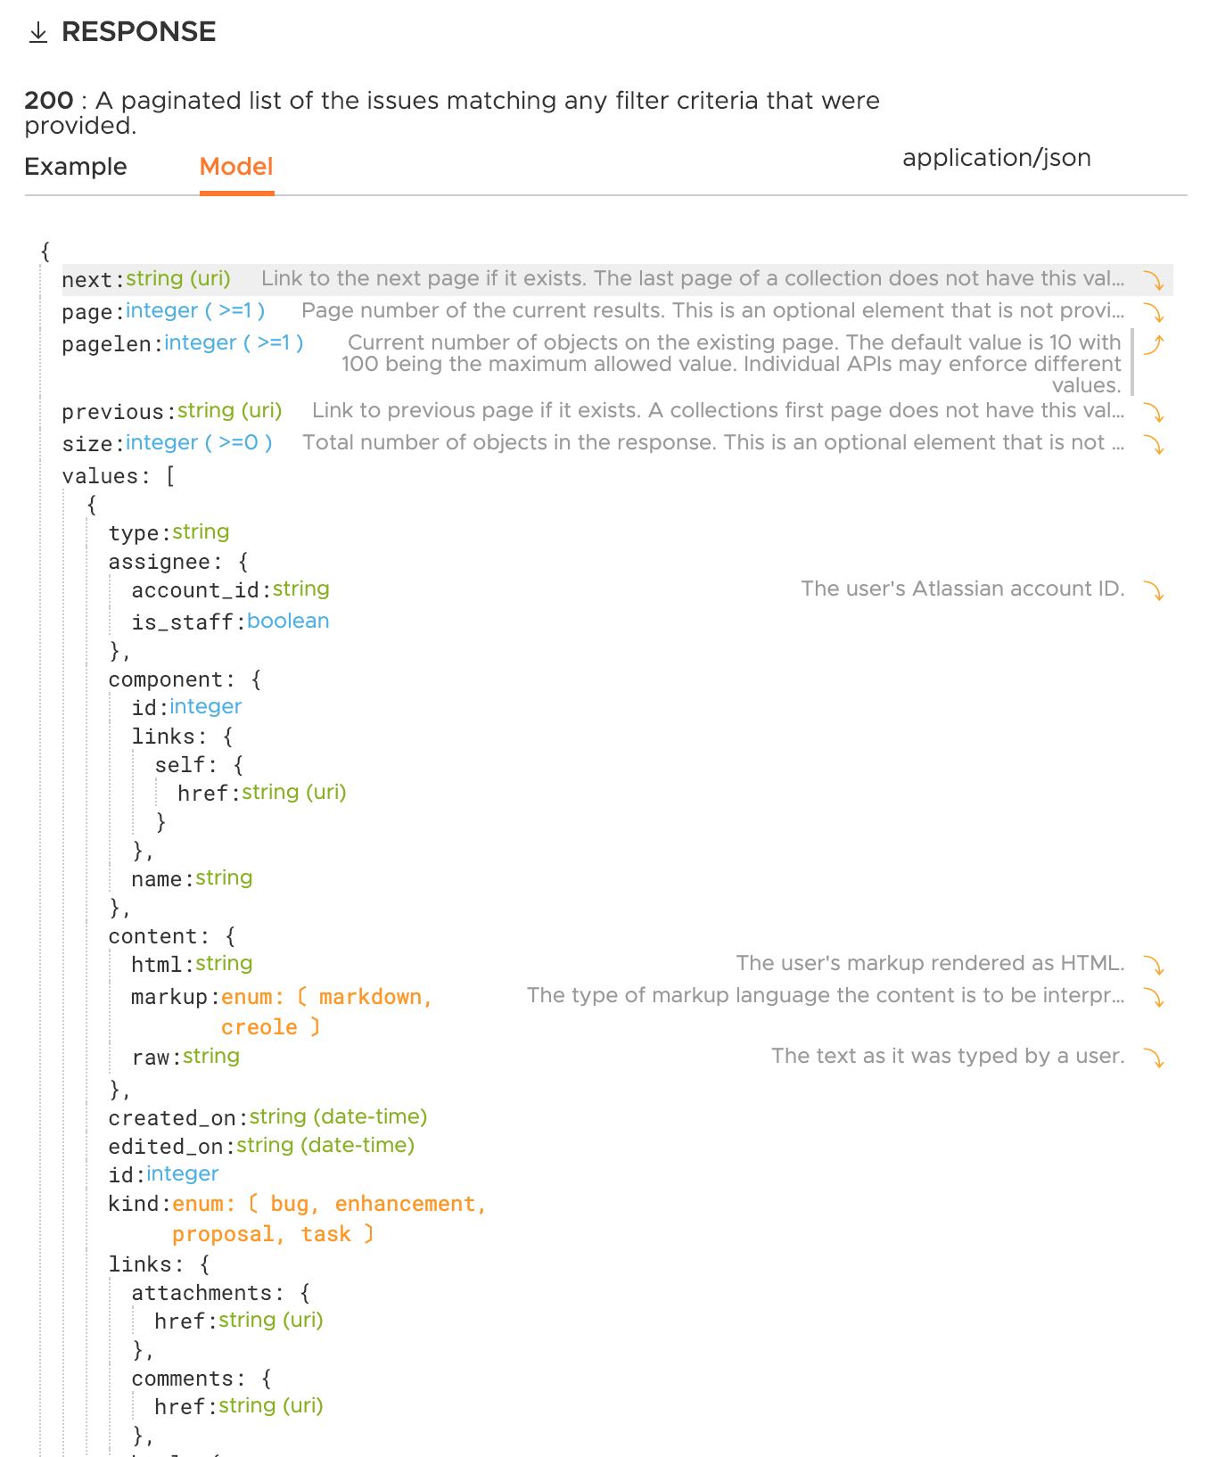Expand the size field description arrow

click(1154, 445)
